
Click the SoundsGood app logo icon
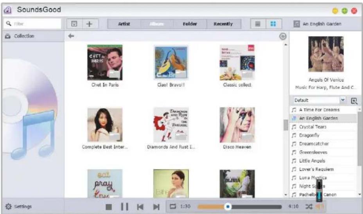click(7, 10)
